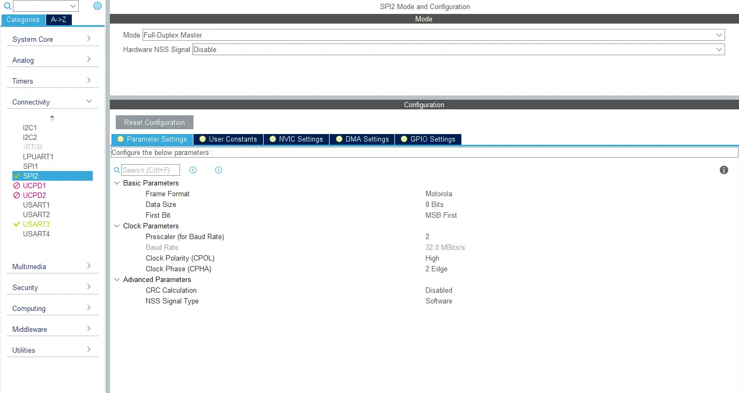The image size is (739, 393).
Task: Open the DMA Settings tab
Action: 362,139
